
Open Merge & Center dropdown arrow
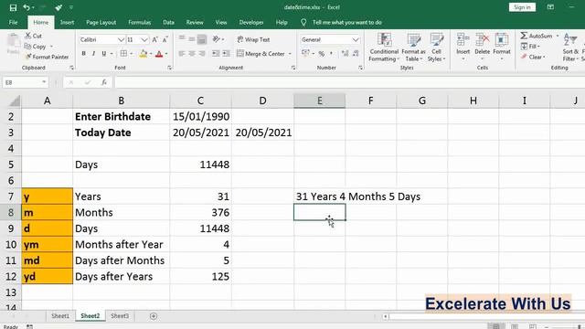pos(290,54)
